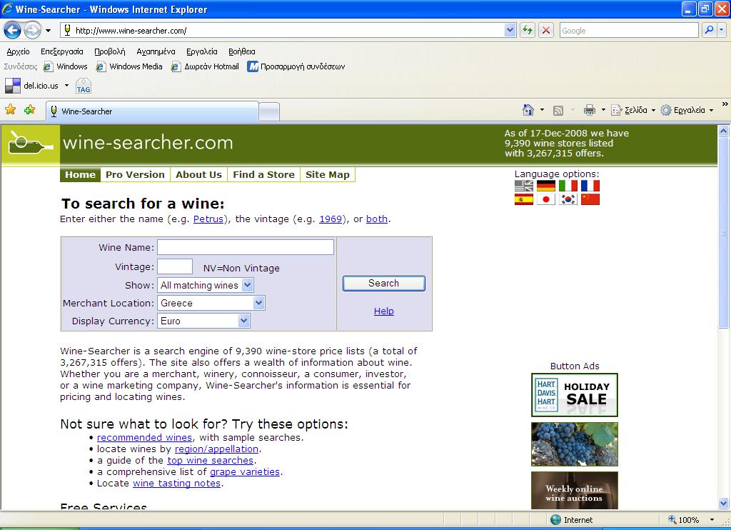Open the zoom level 100% dropdown
Screen dimensions: 731x530
pos(712,520)
